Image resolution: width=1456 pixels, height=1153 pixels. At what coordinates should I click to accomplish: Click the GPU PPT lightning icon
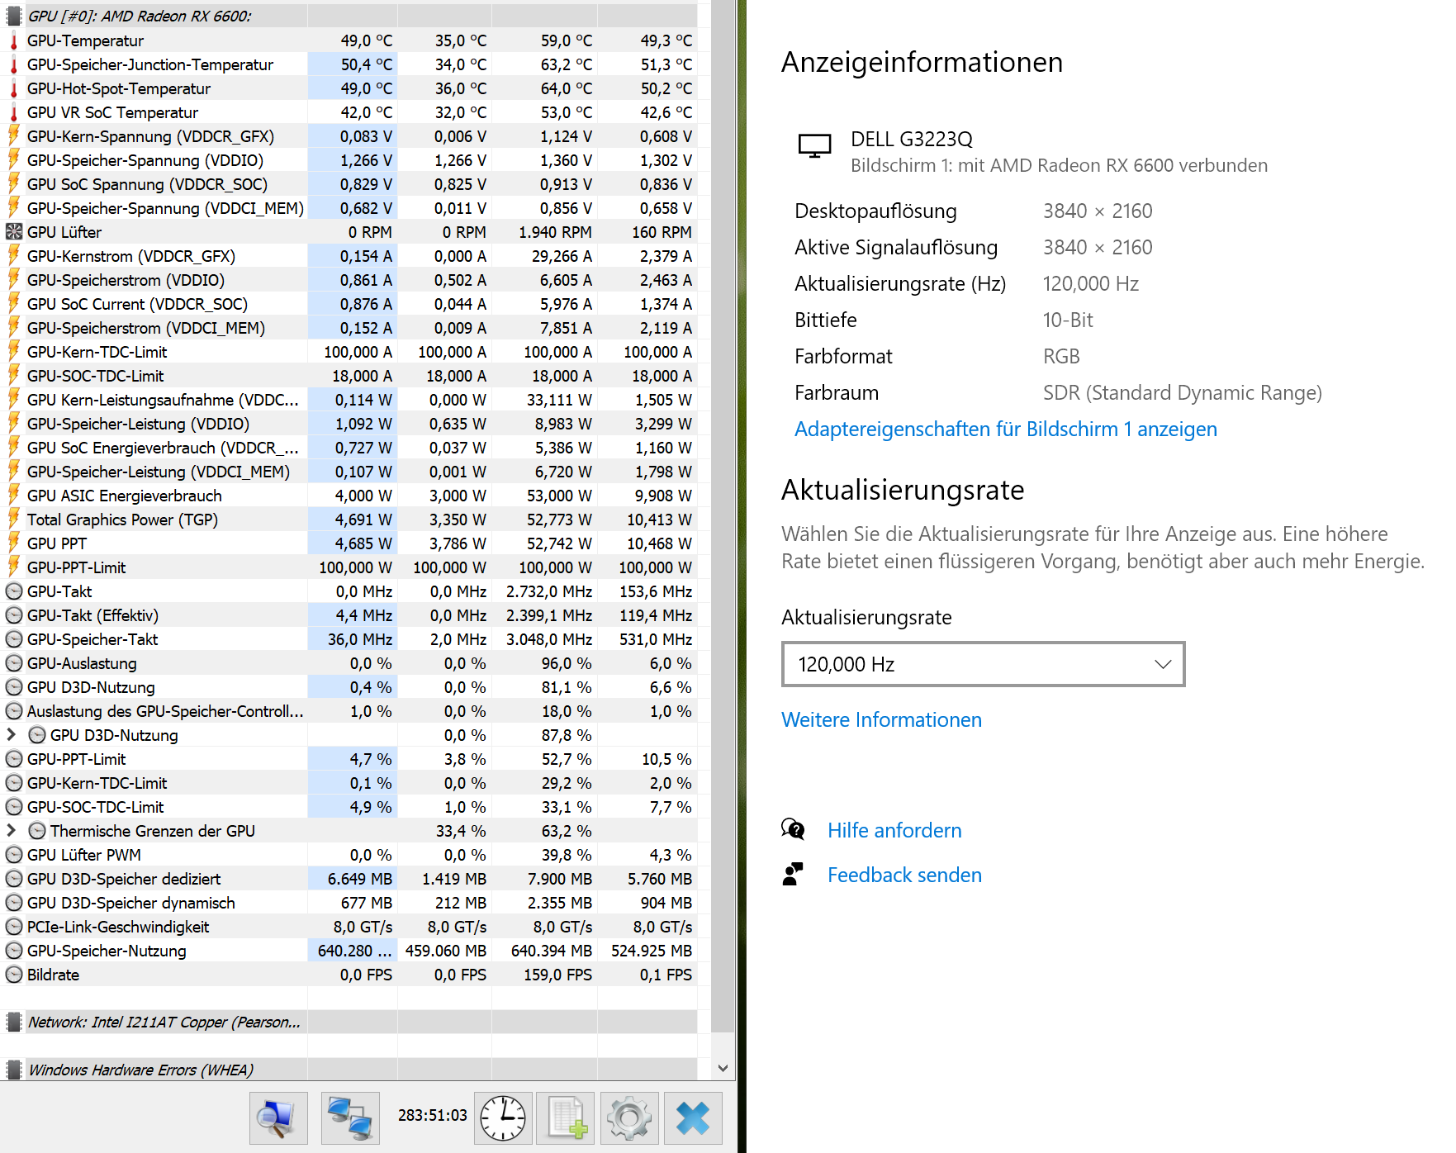point(14,543)
